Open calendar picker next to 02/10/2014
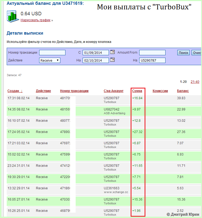The height and width of the screenshot is (218, 202). [x=112, y=60]
